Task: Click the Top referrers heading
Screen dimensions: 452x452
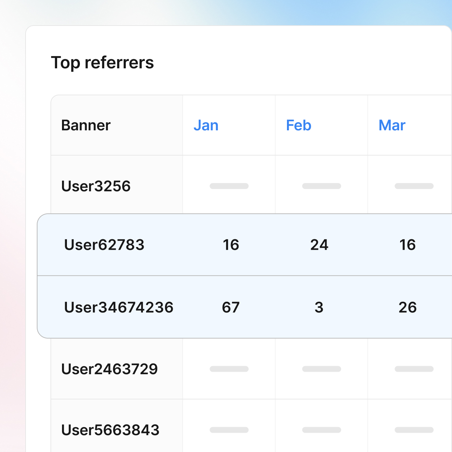Action: pos(102,63)
